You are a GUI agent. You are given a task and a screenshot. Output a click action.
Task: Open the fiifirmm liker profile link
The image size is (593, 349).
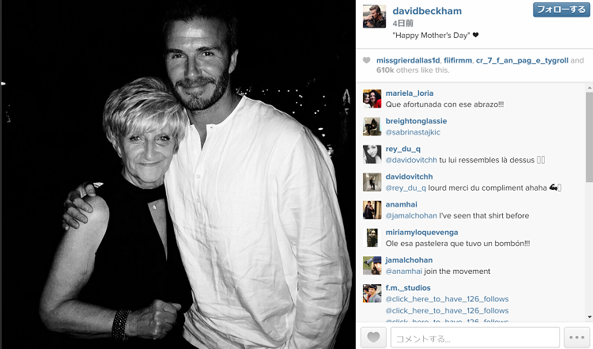pyautogui.click(x=458, y=61)
